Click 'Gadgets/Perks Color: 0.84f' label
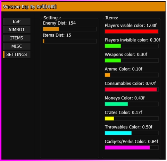This screenshot has width=167, height=161. point(131,142)
